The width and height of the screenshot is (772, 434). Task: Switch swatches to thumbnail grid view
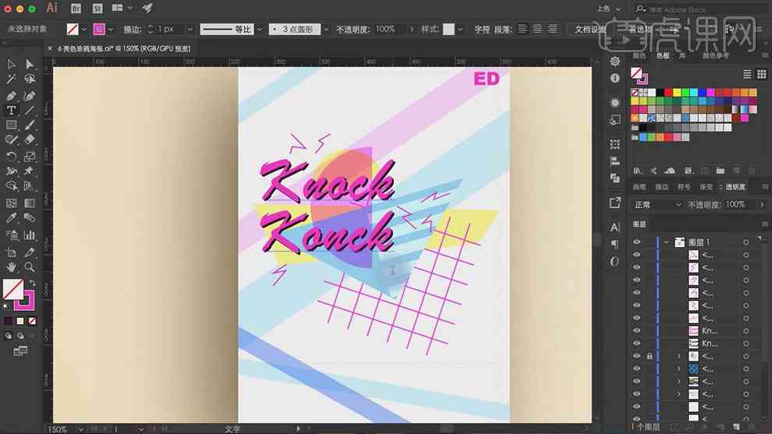762,74
